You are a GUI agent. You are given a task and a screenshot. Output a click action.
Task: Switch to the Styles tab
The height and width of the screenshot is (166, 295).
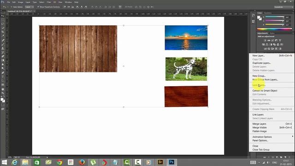point(272,33)
